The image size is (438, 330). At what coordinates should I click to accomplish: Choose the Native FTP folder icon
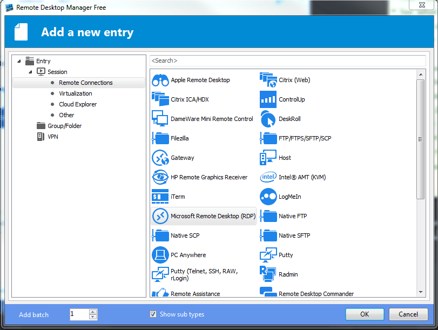(268, 216)
